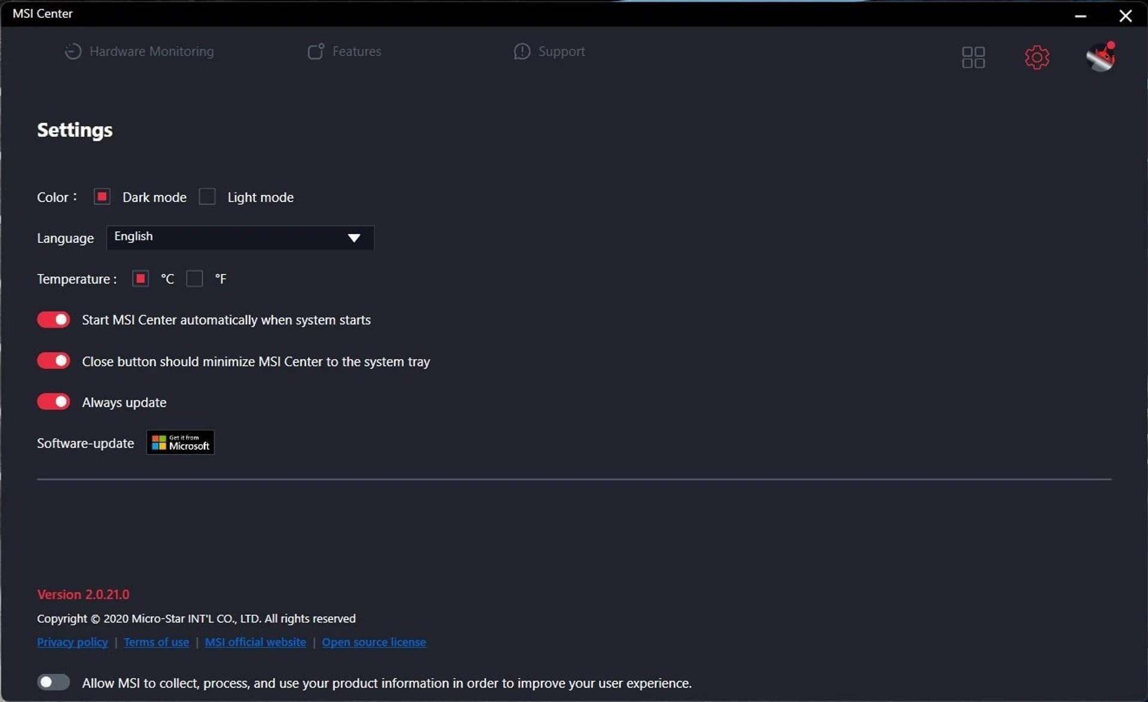Close the MSI Center window

click(1125, 16)
